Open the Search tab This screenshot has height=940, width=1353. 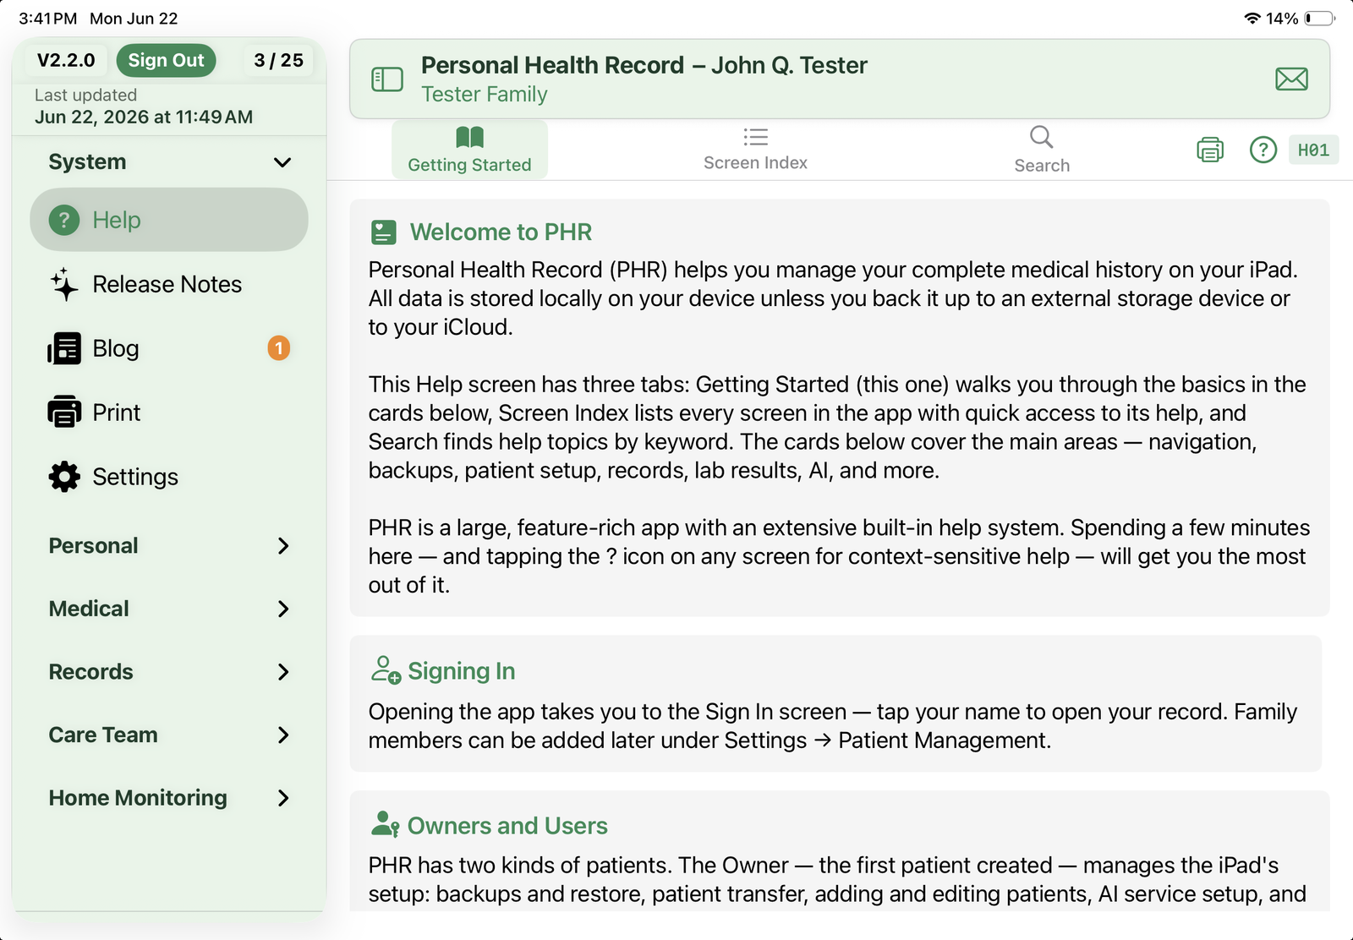1042,150
